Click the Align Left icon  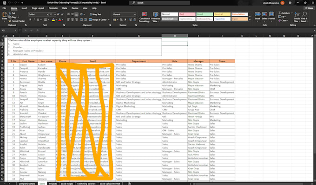point(68,20)
